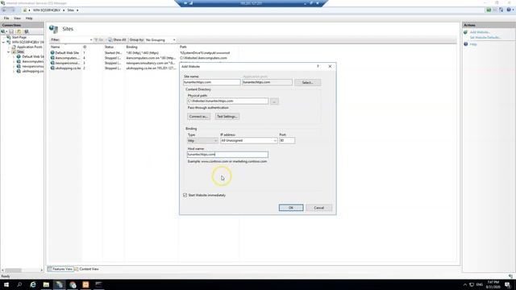
Task: Click the notification center icon
Action: click(508, 284)
